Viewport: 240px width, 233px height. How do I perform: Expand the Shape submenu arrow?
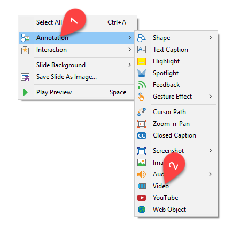click(211, 38)
